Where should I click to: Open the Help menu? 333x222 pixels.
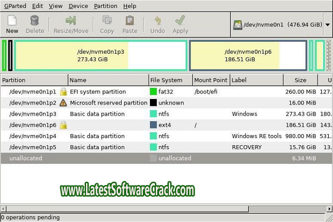(129, 6)
